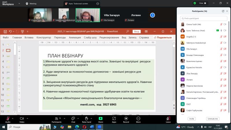Start recording with the Record icon

coord(126,118)
